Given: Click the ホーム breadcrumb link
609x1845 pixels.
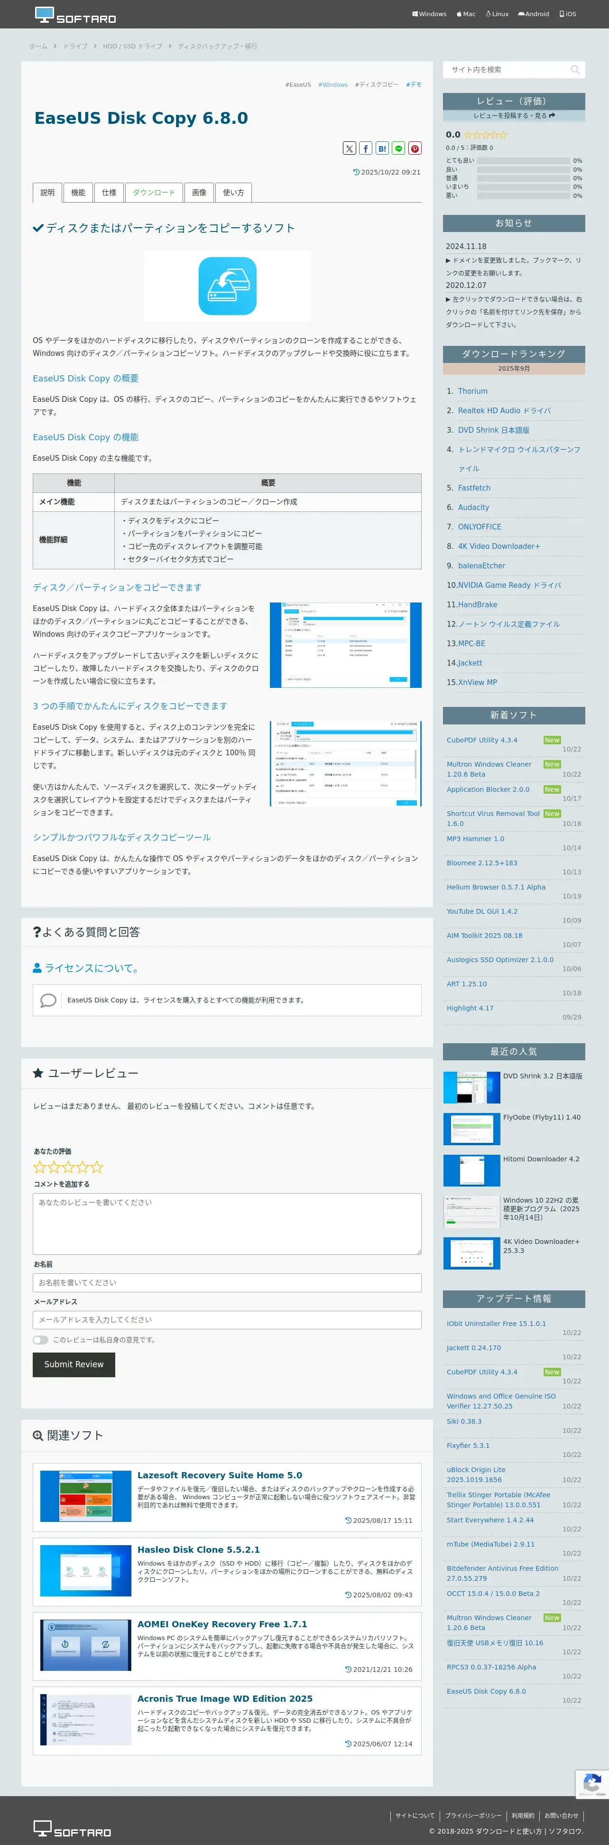Looking at the screenshot, I should click(x=38, y=46).
